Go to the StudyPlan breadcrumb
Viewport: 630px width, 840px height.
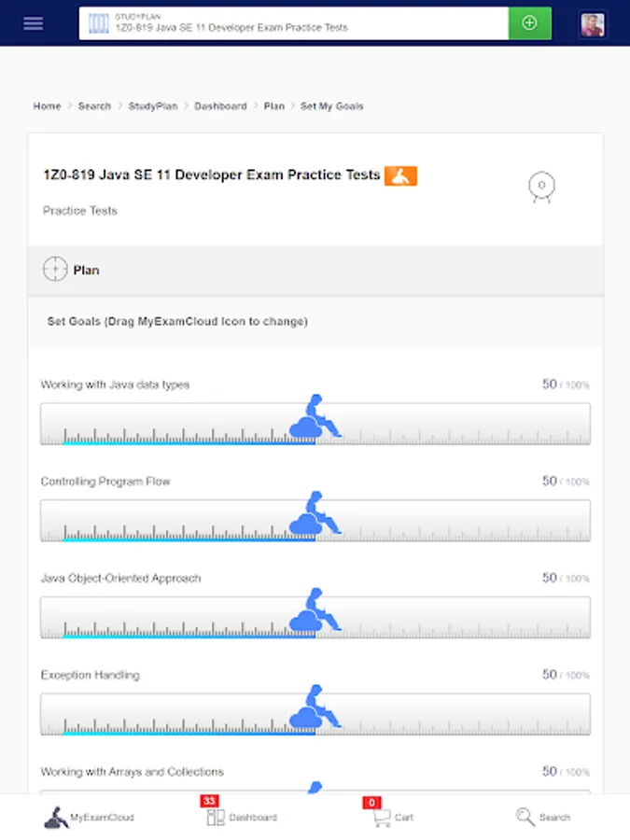point(153,106)
